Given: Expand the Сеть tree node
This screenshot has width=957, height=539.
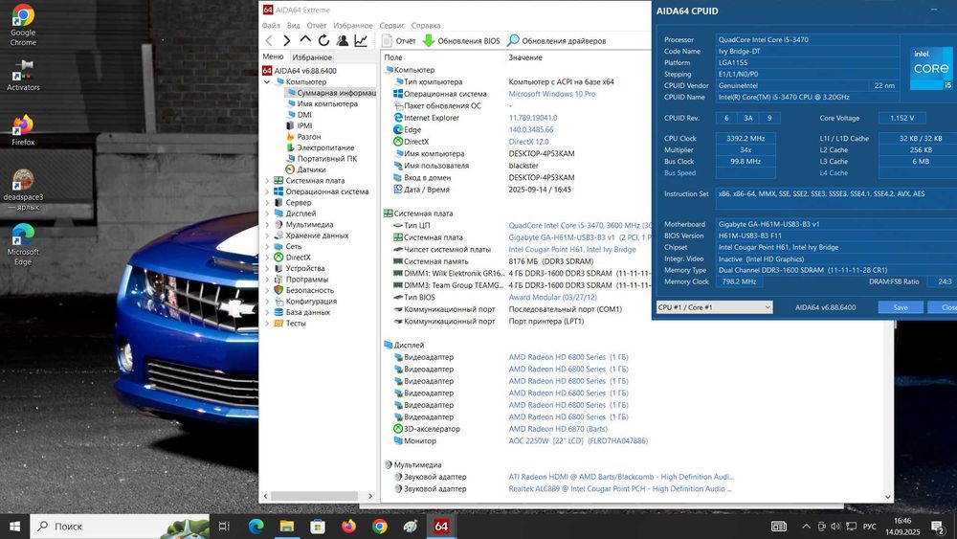Looking at the screenshot, I should click(267, 247).
